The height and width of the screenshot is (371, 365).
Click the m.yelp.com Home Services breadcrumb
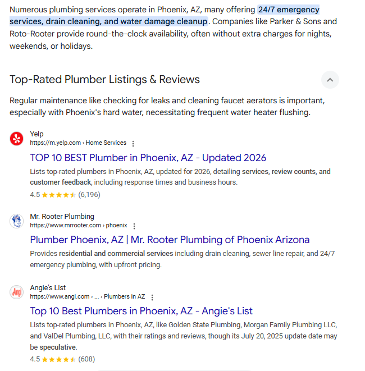coord(78,143)
